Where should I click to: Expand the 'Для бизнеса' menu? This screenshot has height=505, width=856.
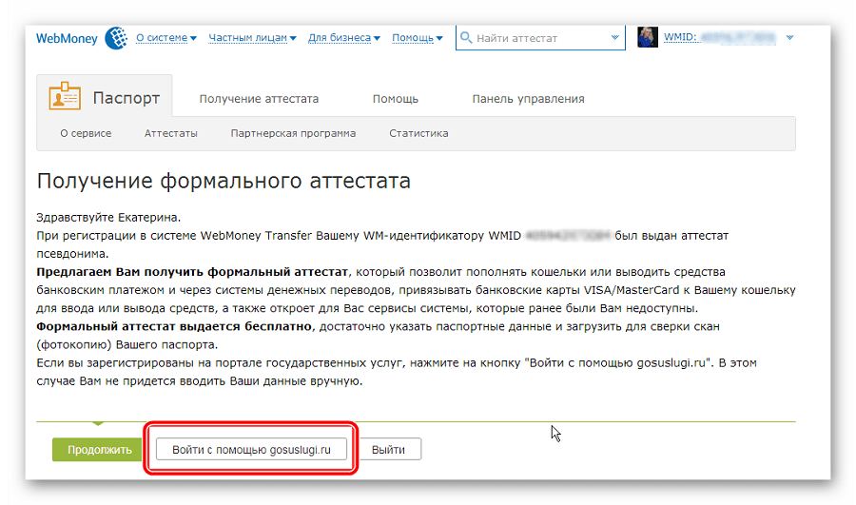[343, 38]
